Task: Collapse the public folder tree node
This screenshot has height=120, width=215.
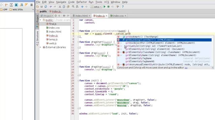Action: click(41, 20)
